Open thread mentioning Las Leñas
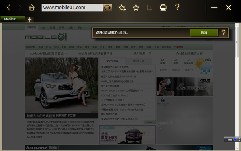The width and height of the screenshot is (241, 151). [122, 110]
